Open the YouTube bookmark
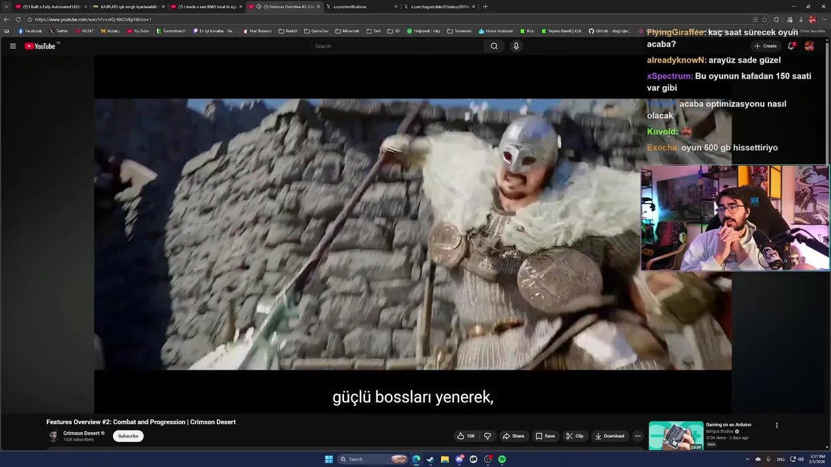Image resolution: width=831 pixels, height=467 pixels. click(x=138, y=31)
